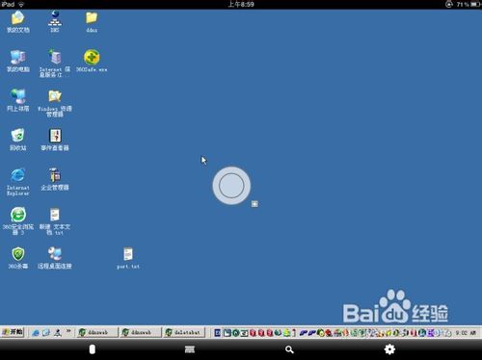
Task: Tap the small plus box beside touch pointer
Action: pyautogui.click(x=254, y=204)
